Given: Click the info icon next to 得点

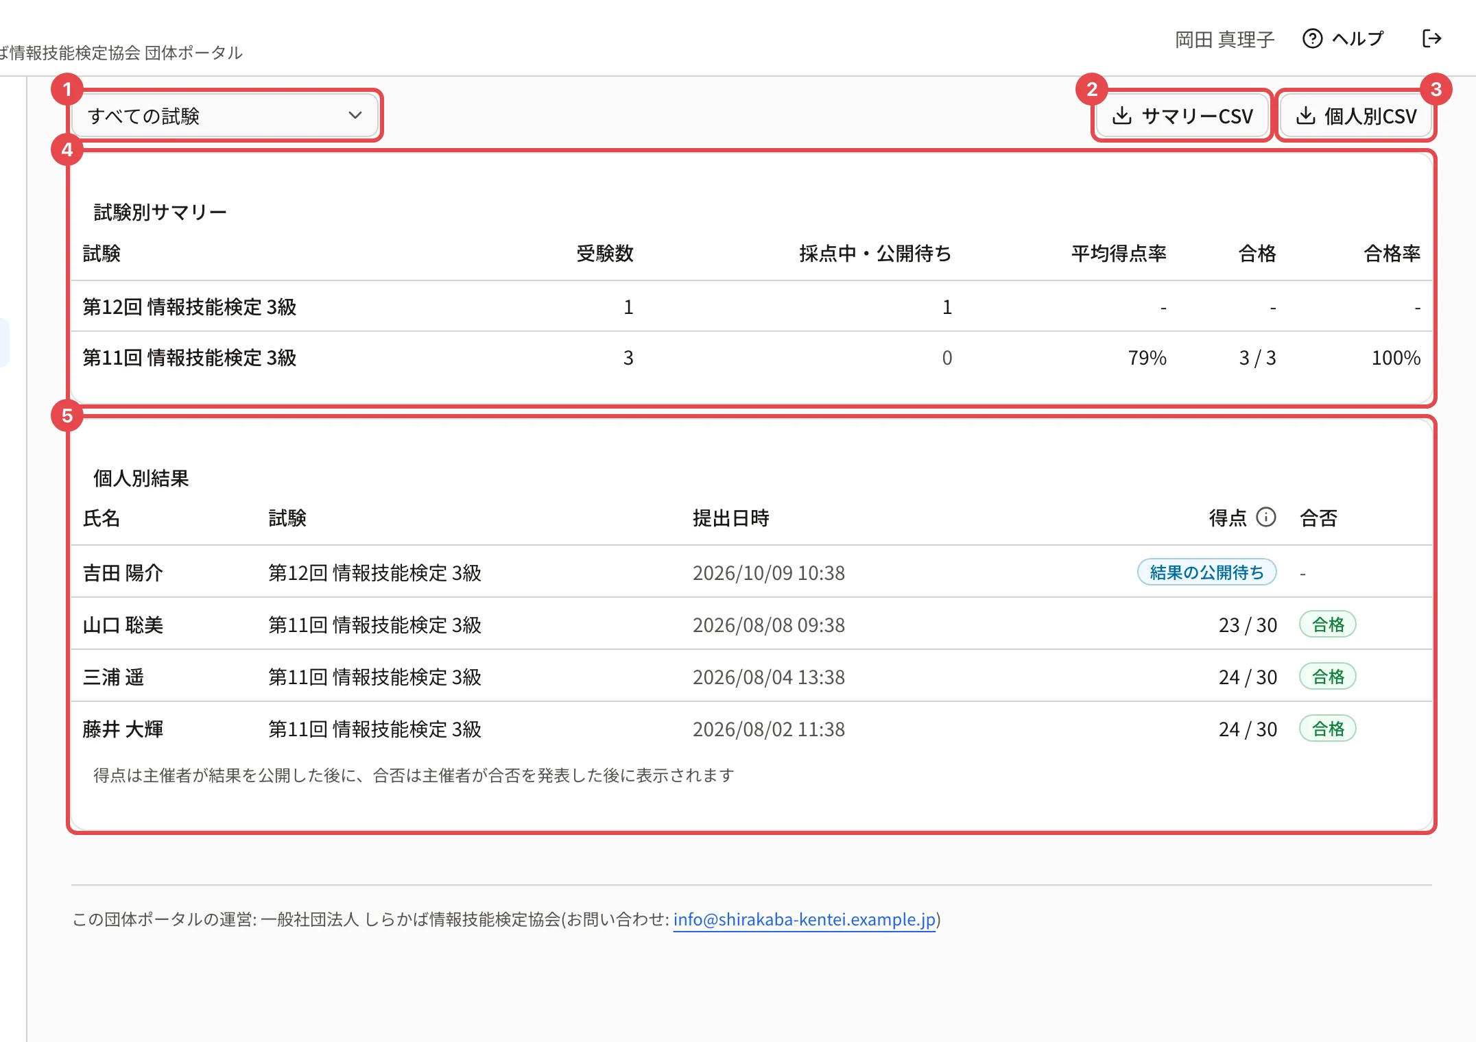Looking at the screenshot, I should [1266, 518].
